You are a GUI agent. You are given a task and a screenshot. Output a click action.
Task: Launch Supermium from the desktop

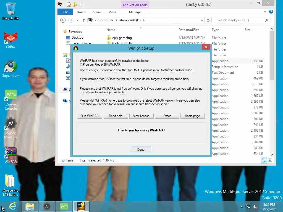coord(11,69)
